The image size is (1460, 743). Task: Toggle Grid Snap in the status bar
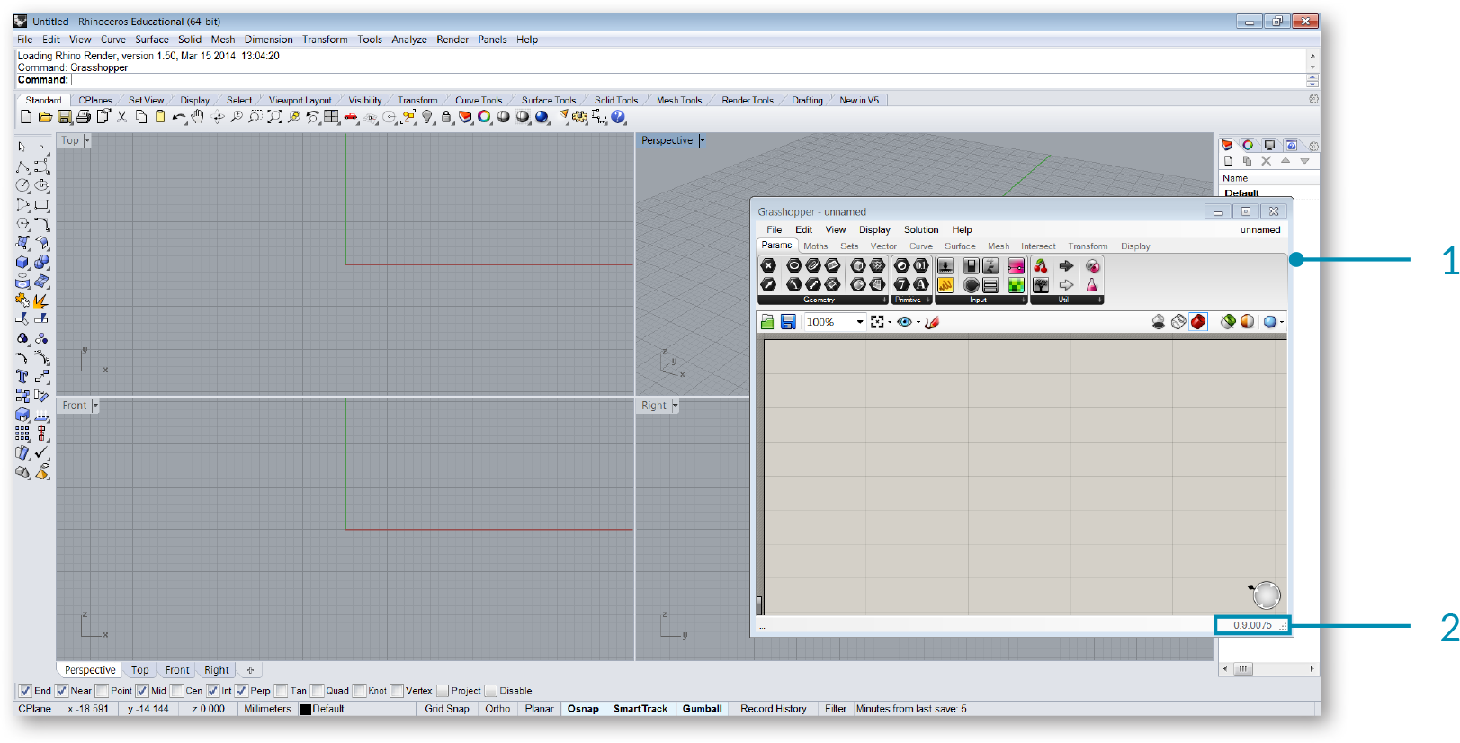click(x=447, y=709)
